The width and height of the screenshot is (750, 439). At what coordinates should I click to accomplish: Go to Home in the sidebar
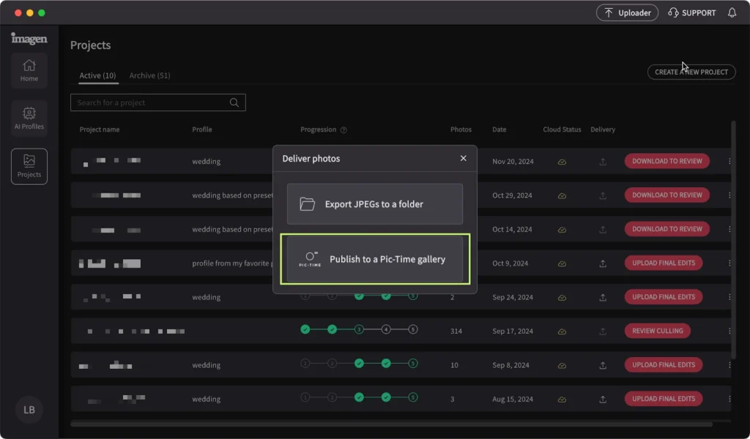click(x=29, y=70)
